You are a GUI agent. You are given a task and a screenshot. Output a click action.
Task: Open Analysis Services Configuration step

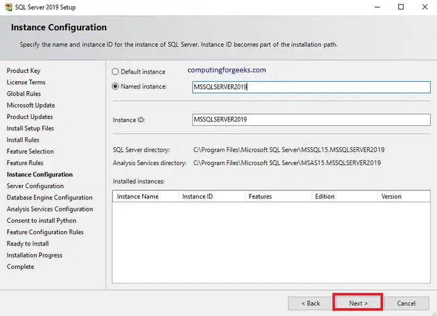pyautogui.click(x=50, y=209)
